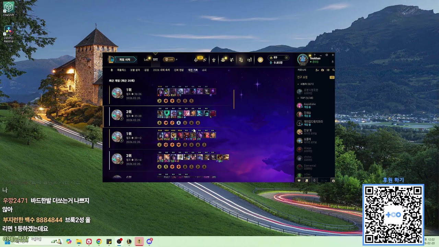Open the 친구 요청 list with 12
The height and width of the screenshot is (247, 439).
(x=316, y=78)
